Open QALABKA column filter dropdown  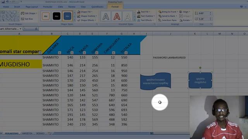(x=60, y=53)
